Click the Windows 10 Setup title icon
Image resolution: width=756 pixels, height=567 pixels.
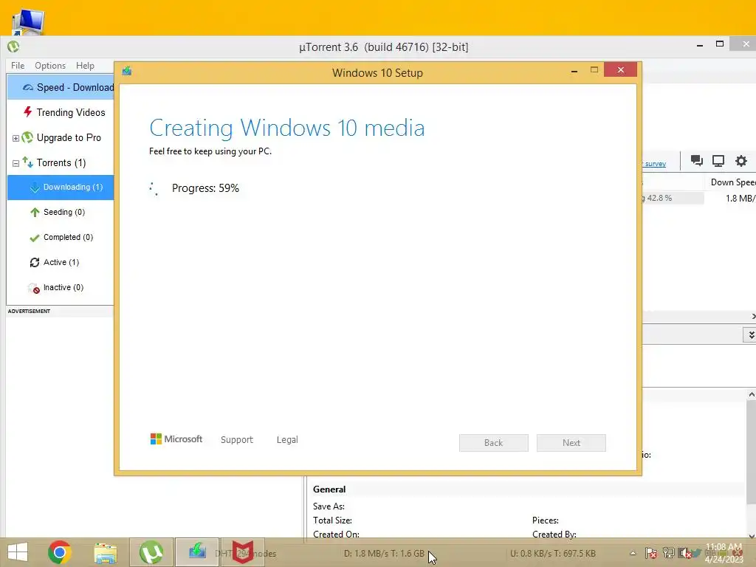pyautogui.click(x=127, y=71)
